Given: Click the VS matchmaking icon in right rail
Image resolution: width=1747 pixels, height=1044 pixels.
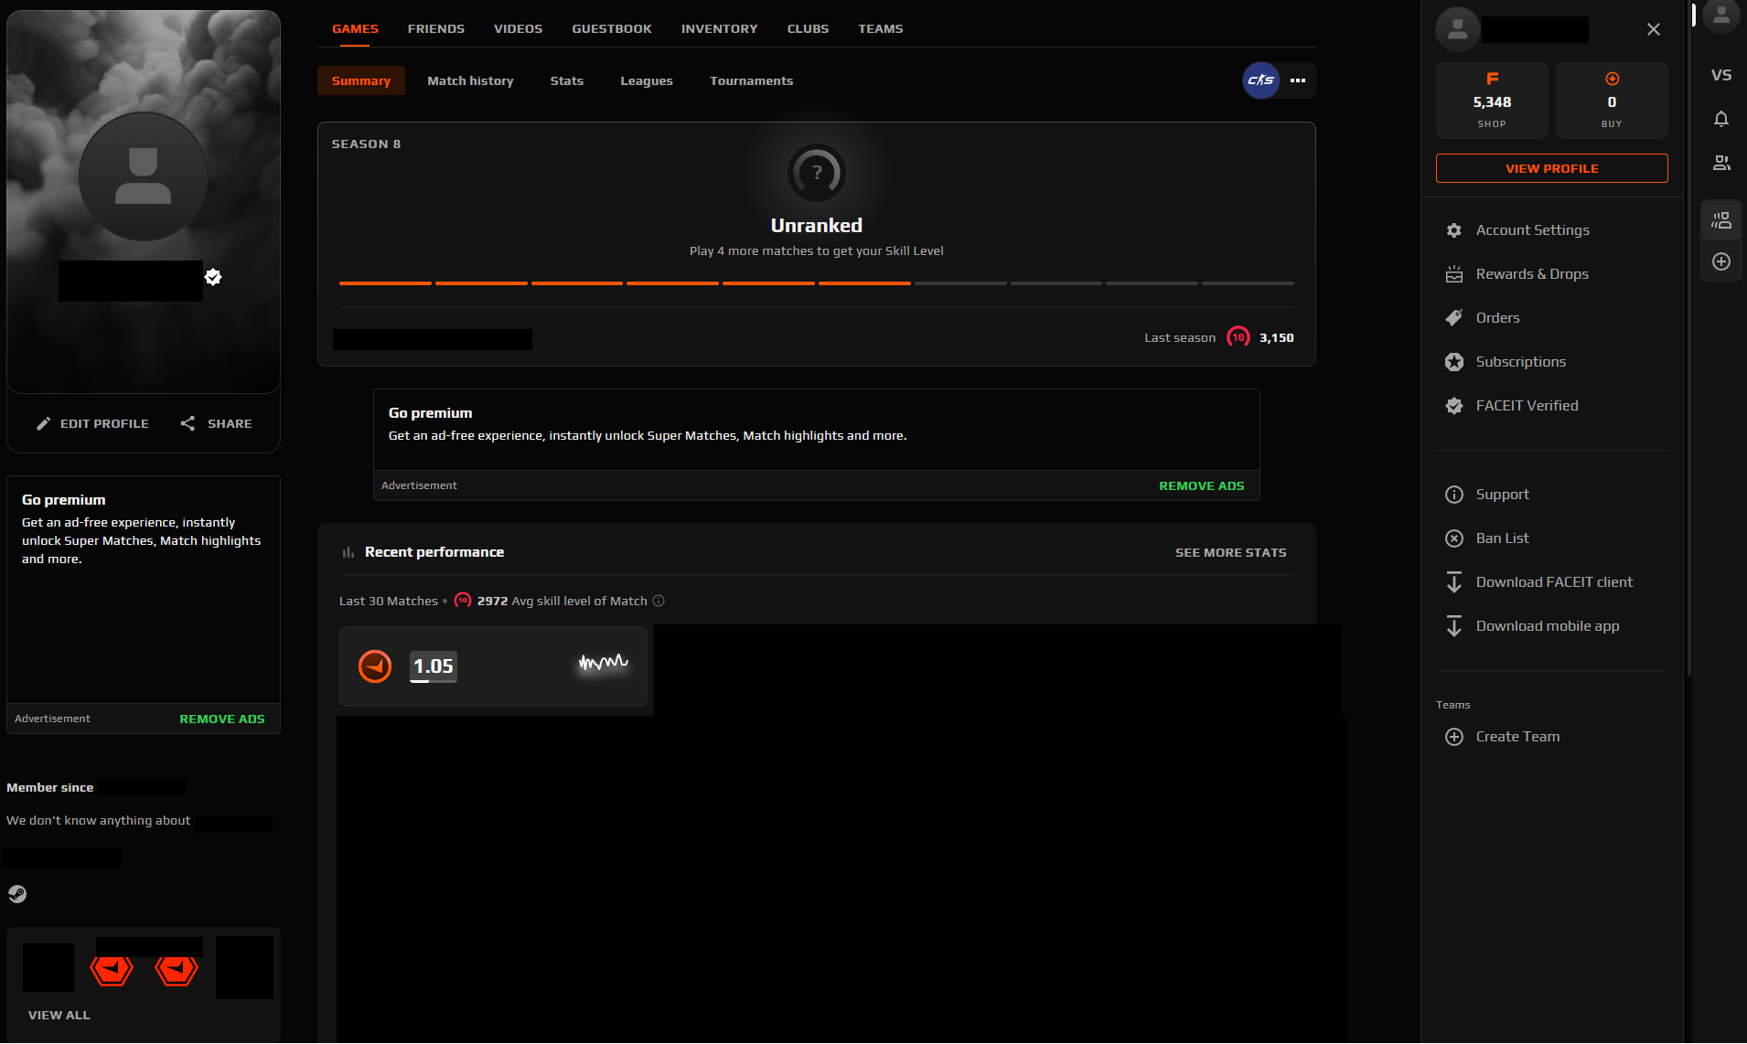Looking at the screenshot, I should click(x=1721, y=75).
